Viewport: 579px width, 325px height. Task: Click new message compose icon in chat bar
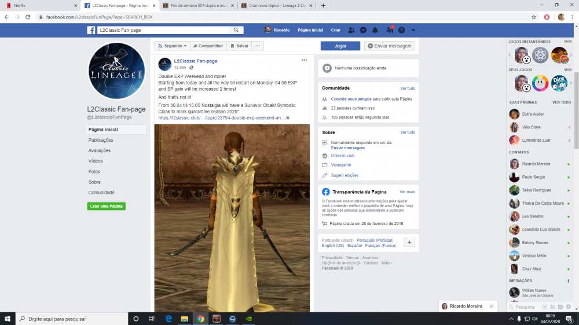click(544, 307)
